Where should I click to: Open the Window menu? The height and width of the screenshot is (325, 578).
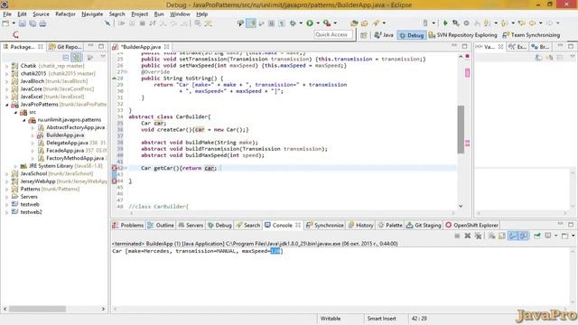(x=180, y=14)
